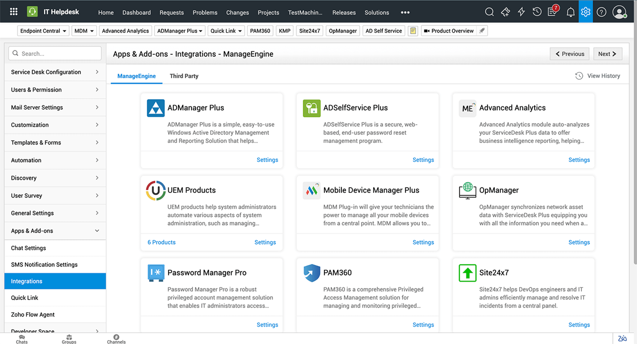
Task: Click the ADManager Plus logo icon
Action: point(156,108)
